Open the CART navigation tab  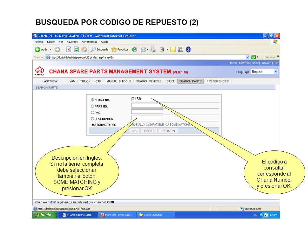tap(170, 81)
